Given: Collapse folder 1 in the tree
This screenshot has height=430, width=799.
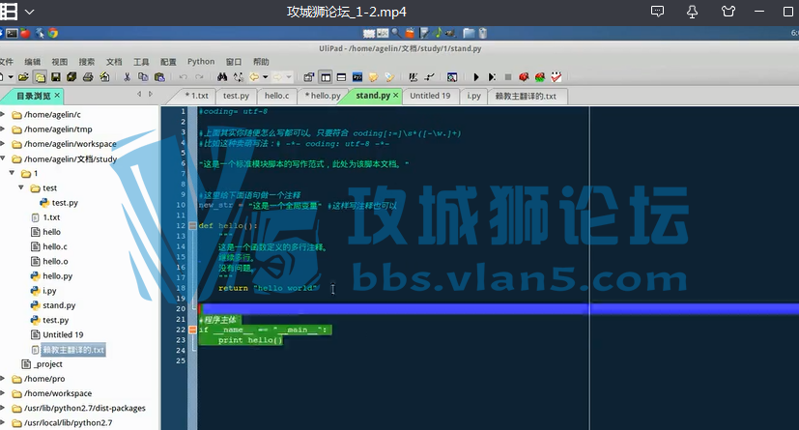Looking at the screenshot, I should [x=12, y=173].
